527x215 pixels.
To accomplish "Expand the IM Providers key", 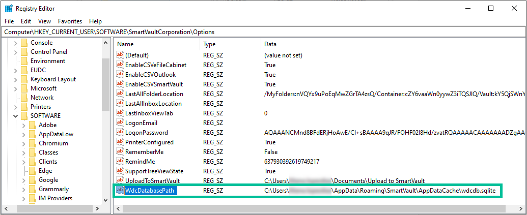I will point(24,199).
